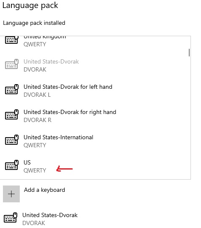Viewport: 201px width, 228px height.
Task: Select United States-Dvorak for right hand
Action: [95, 116]
